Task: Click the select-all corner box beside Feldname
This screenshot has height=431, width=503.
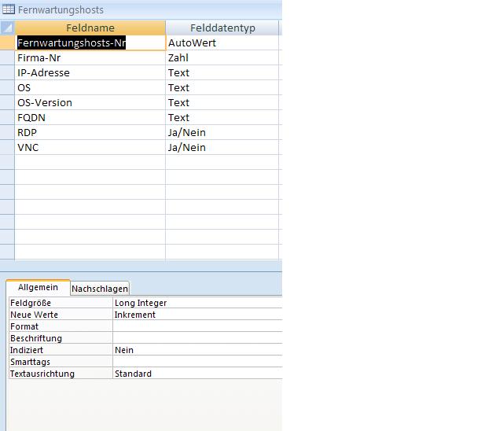Action: click(x=7, y=28)
